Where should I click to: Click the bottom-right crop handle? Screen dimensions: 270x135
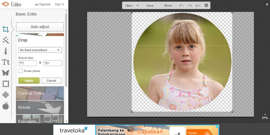tap(232, 112)
